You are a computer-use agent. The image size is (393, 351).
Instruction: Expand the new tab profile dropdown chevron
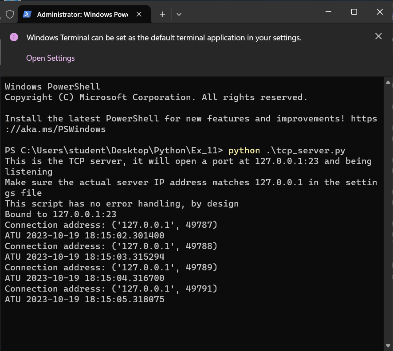click(x=179, y=14)
